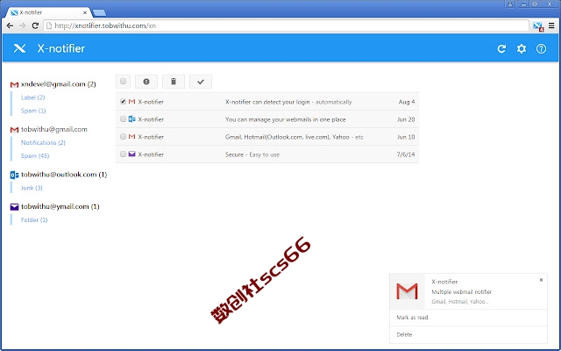The height and width of the screenshot is (351, 561).
Task: Click the 'Jun 20' date cell
Action: [x=406, y=119]
